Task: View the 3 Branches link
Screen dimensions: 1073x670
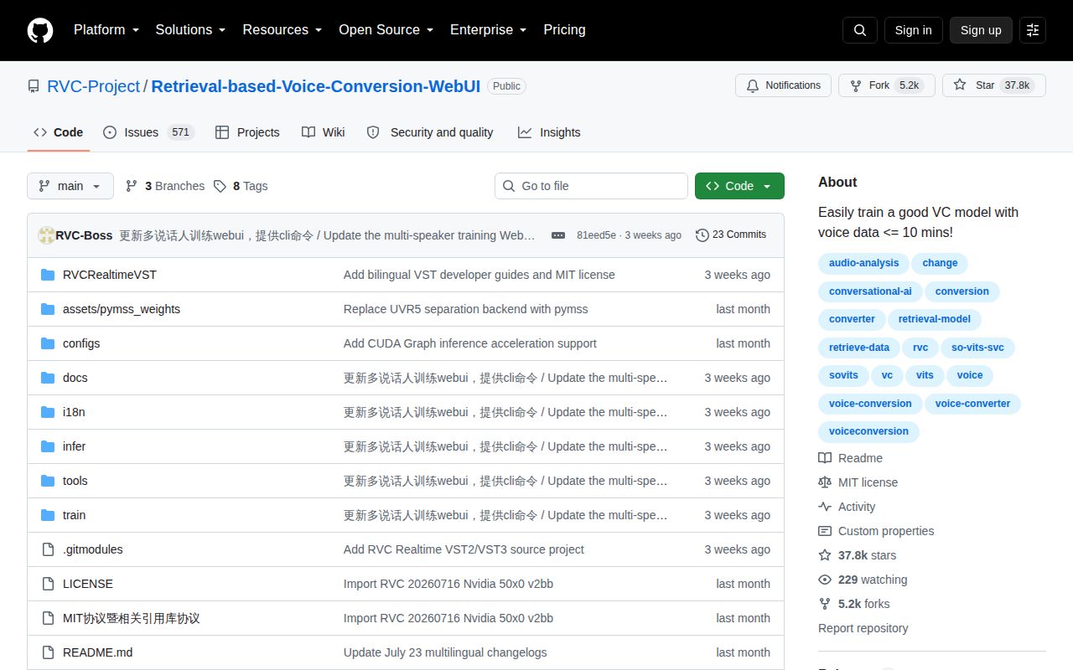Action: 165,186
